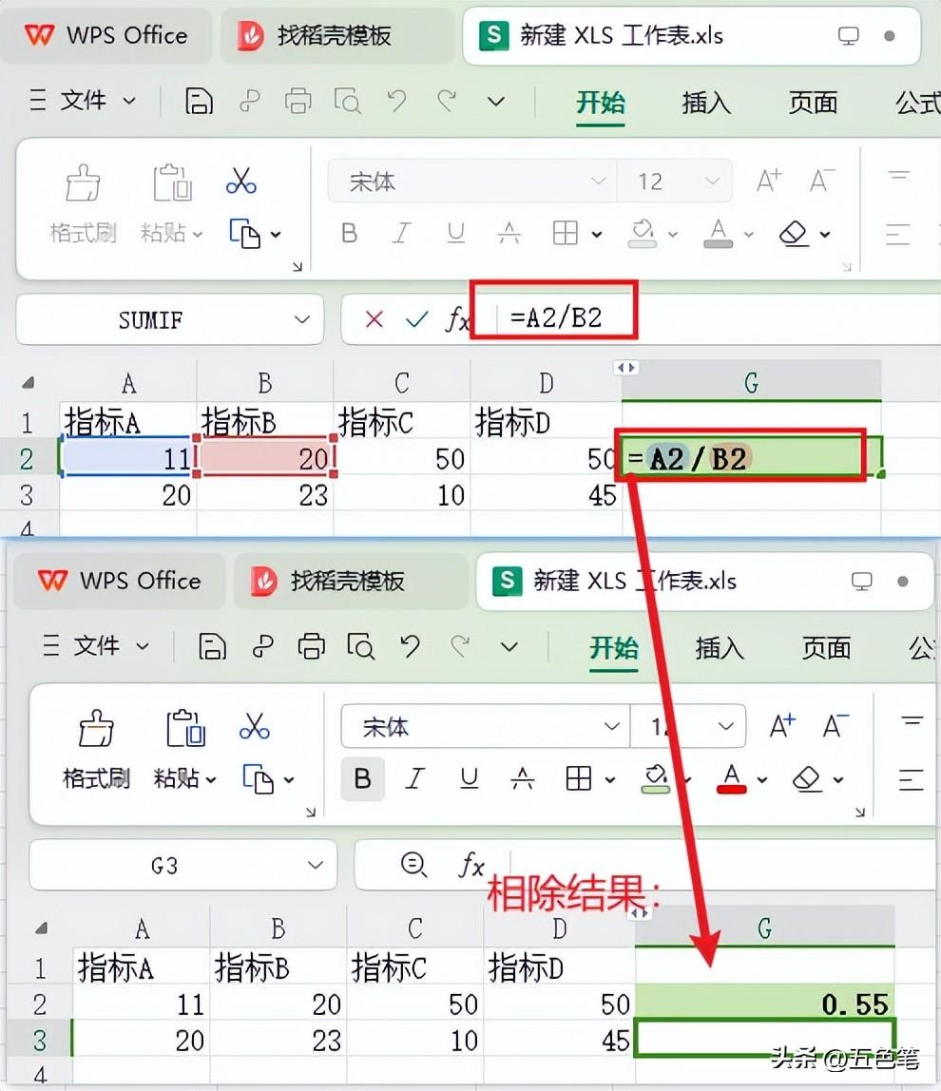This screenshot has width=941, height=1091.
Task: Toggle strikethrough in bottom window
Action: tap(523, 778)
